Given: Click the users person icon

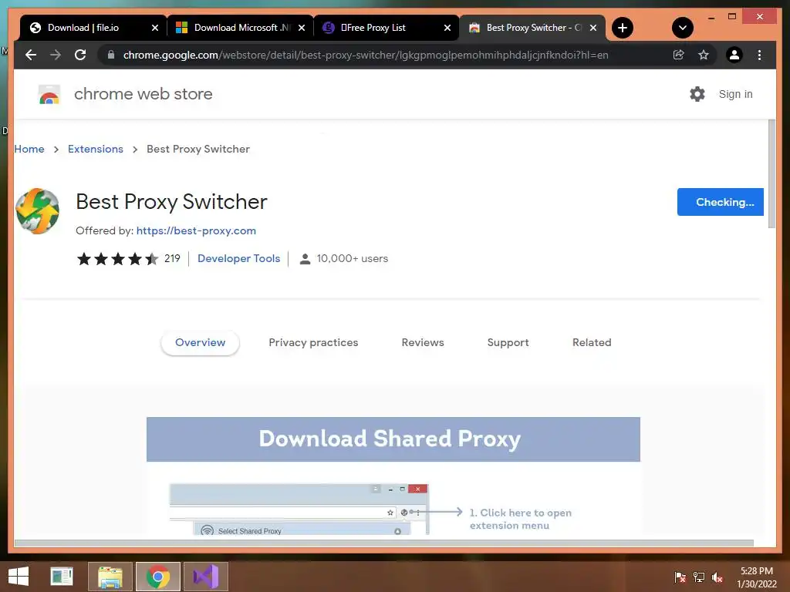Looking at the screenshot, I should point(305,259).
